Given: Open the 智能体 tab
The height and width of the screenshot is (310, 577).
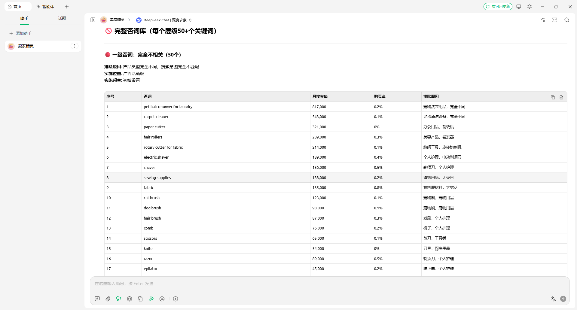Looking at the screenshot, I should click(45, 7).
